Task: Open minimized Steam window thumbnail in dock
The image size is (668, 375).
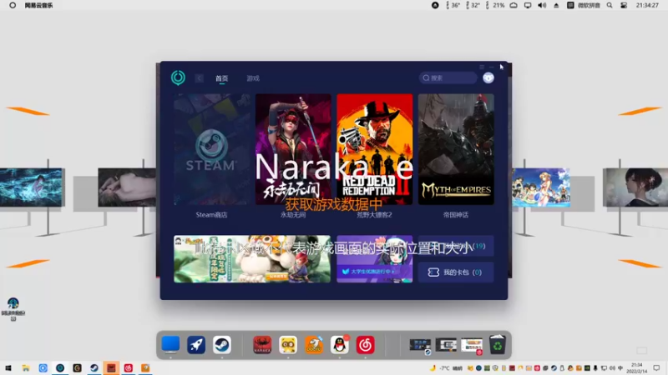Action: [x=420, y=345]
